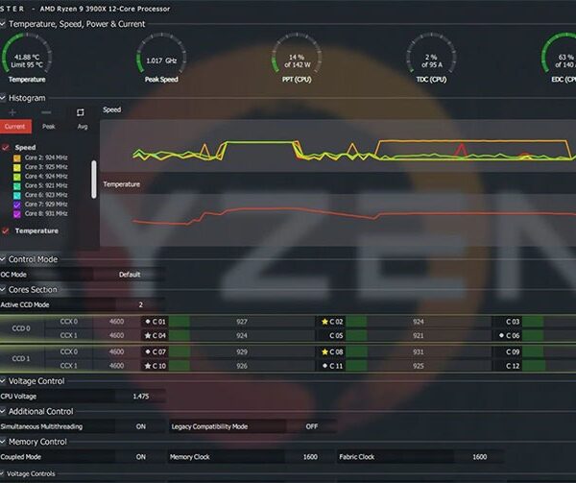Screen dimensions: 576x483
Task: Toggle Legacy Compatibility Mode OFF value
Action: pyautogui.click(x=311, y=426)
